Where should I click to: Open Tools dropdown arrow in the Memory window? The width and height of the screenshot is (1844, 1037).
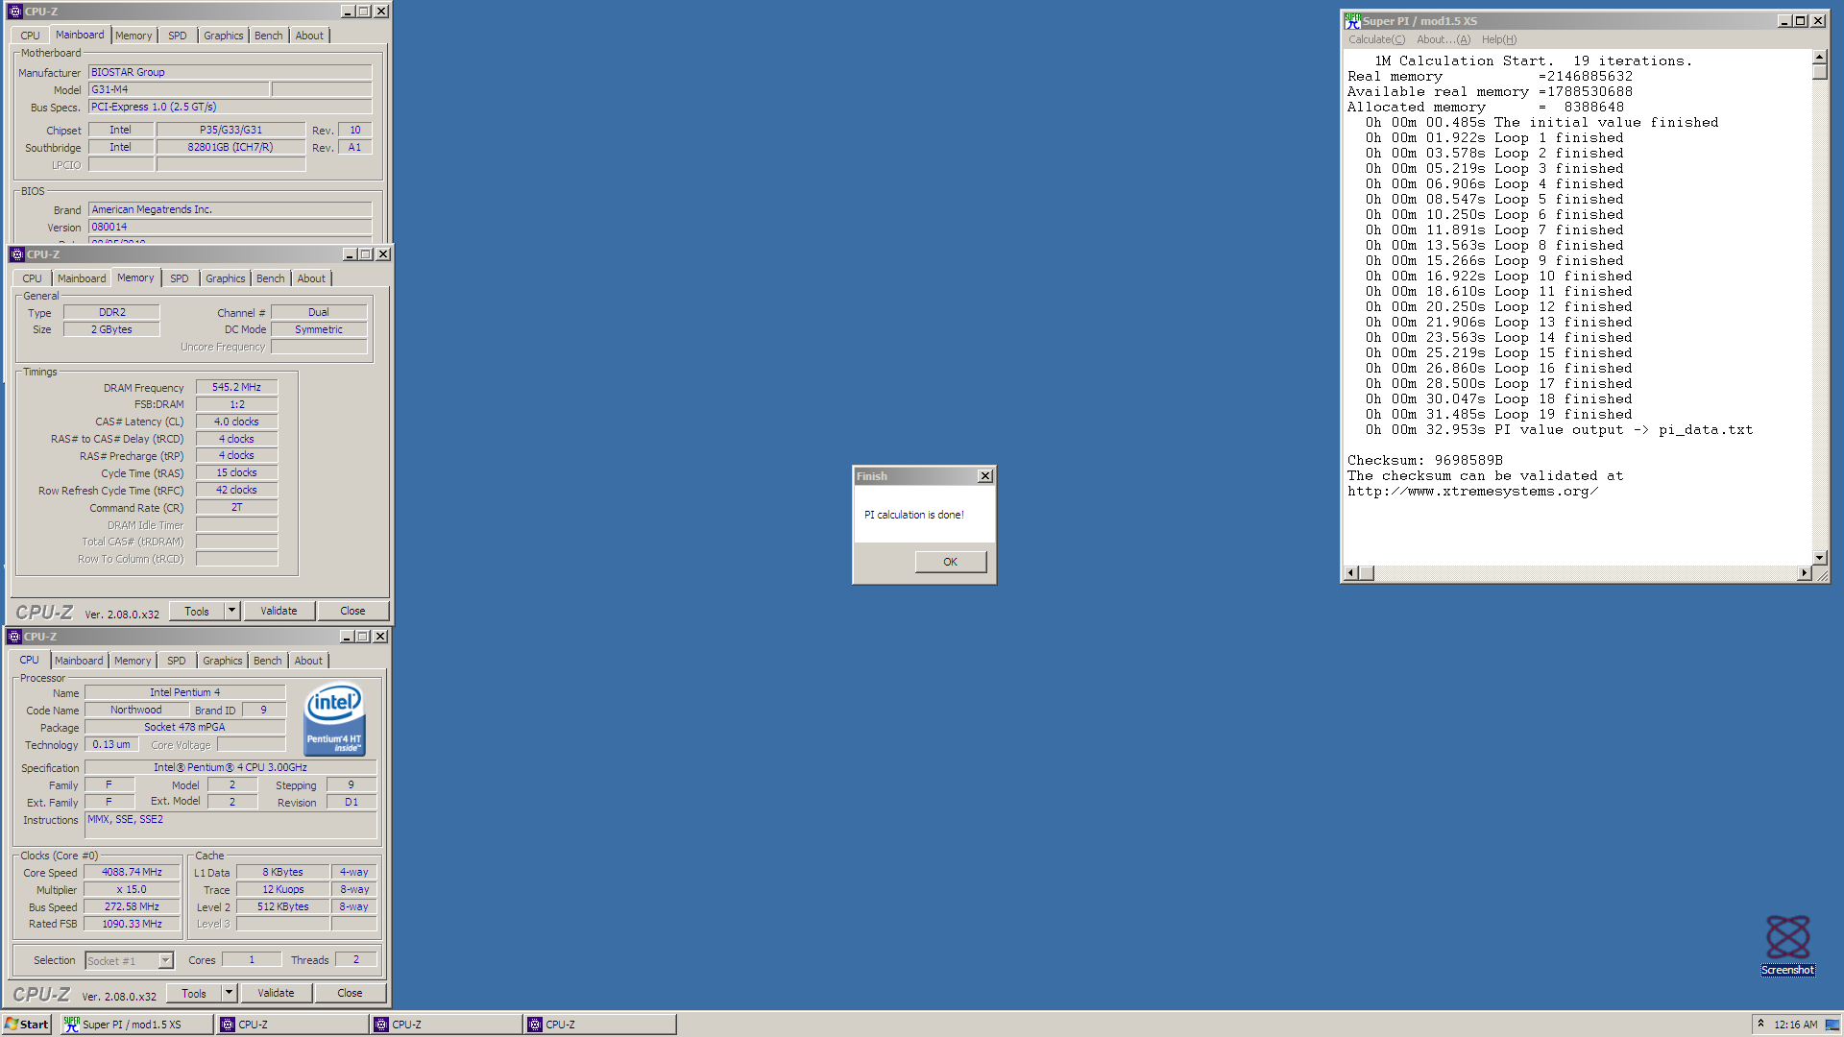tap(231, 611)
